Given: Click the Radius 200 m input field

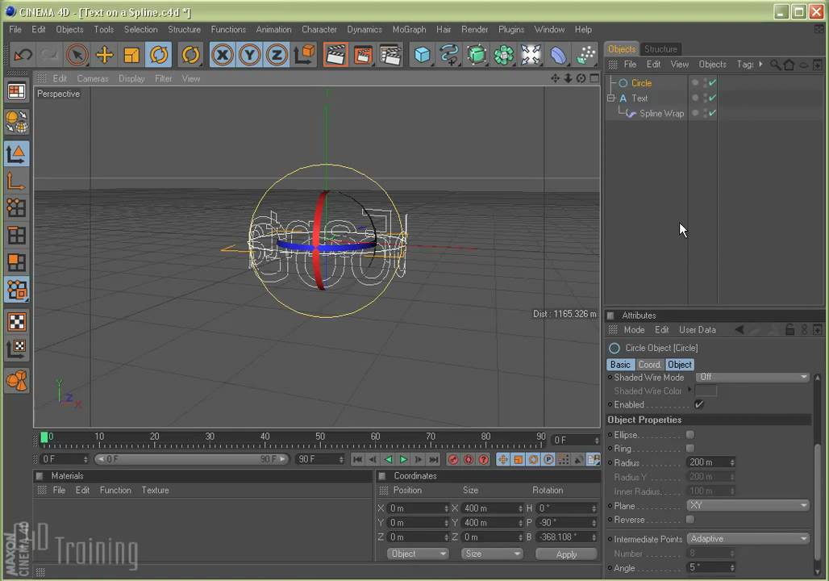Looking at the screenshot, I should tap(710, 462).
